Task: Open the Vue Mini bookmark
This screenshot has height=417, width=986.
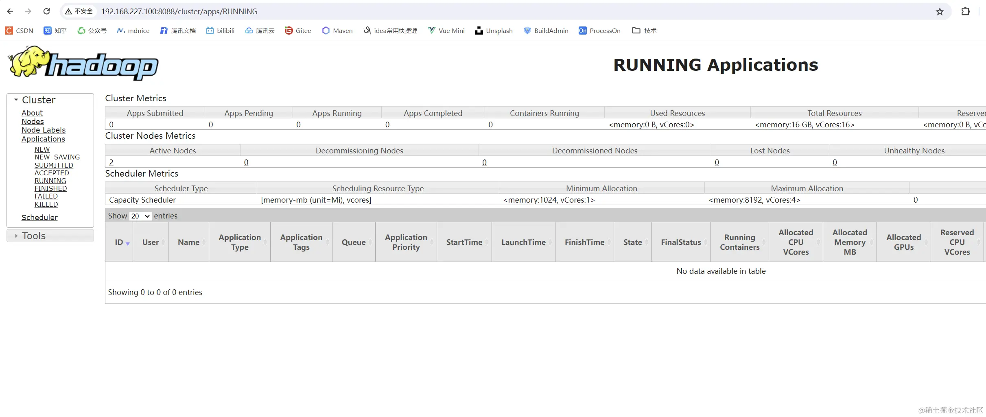Action: pos(446,31)
